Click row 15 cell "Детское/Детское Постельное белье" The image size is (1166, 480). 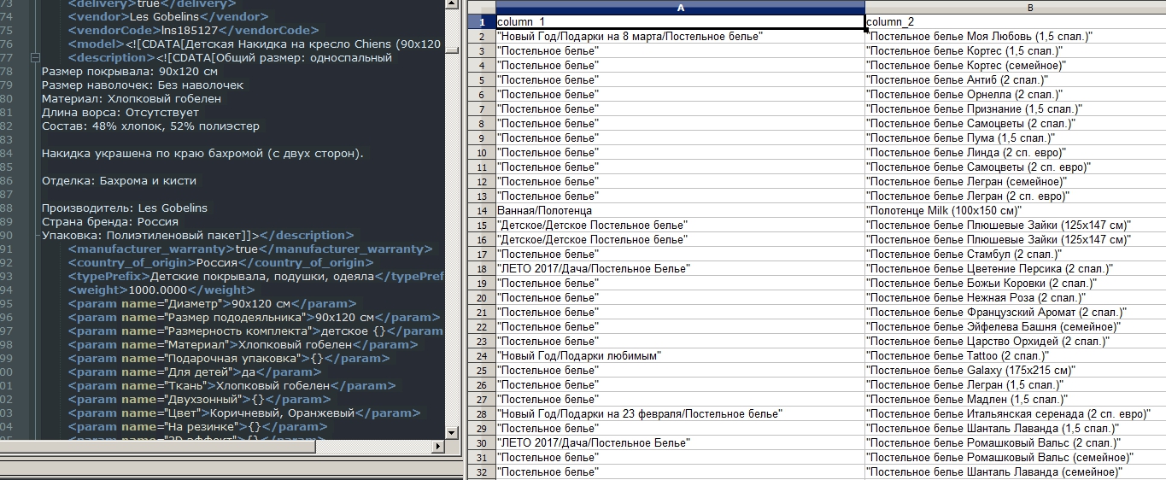pyautogui.click(x=680, y=225)
